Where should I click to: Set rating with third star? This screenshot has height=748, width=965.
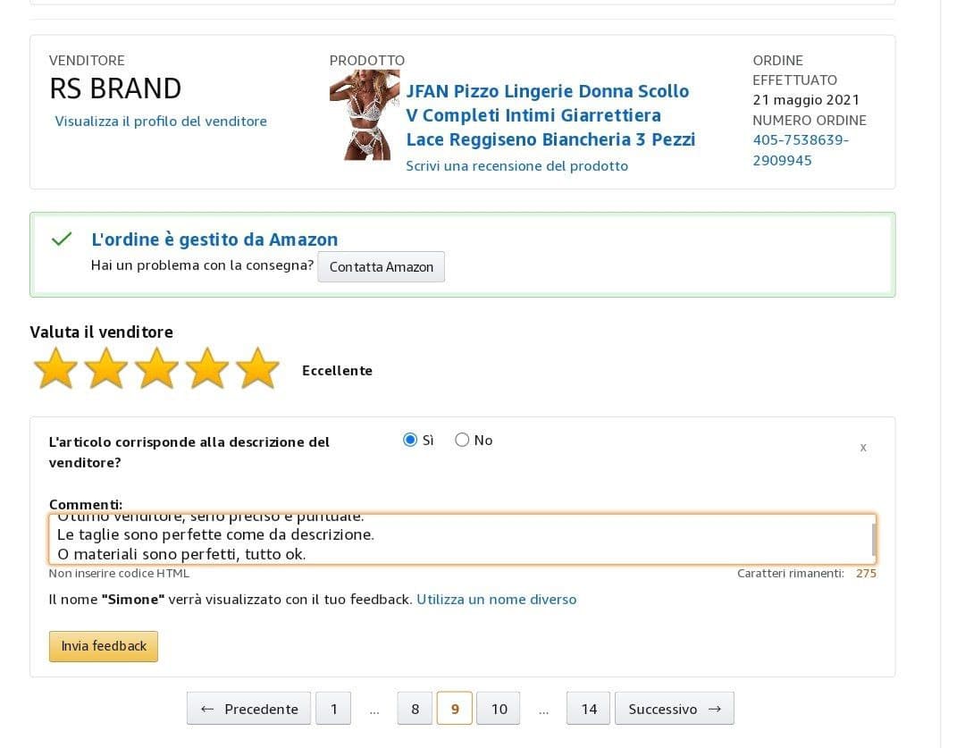tap(157, 369)
